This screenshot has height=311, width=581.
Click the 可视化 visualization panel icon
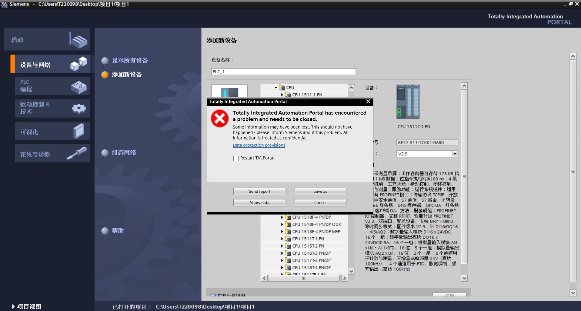(x=78, y=131)
